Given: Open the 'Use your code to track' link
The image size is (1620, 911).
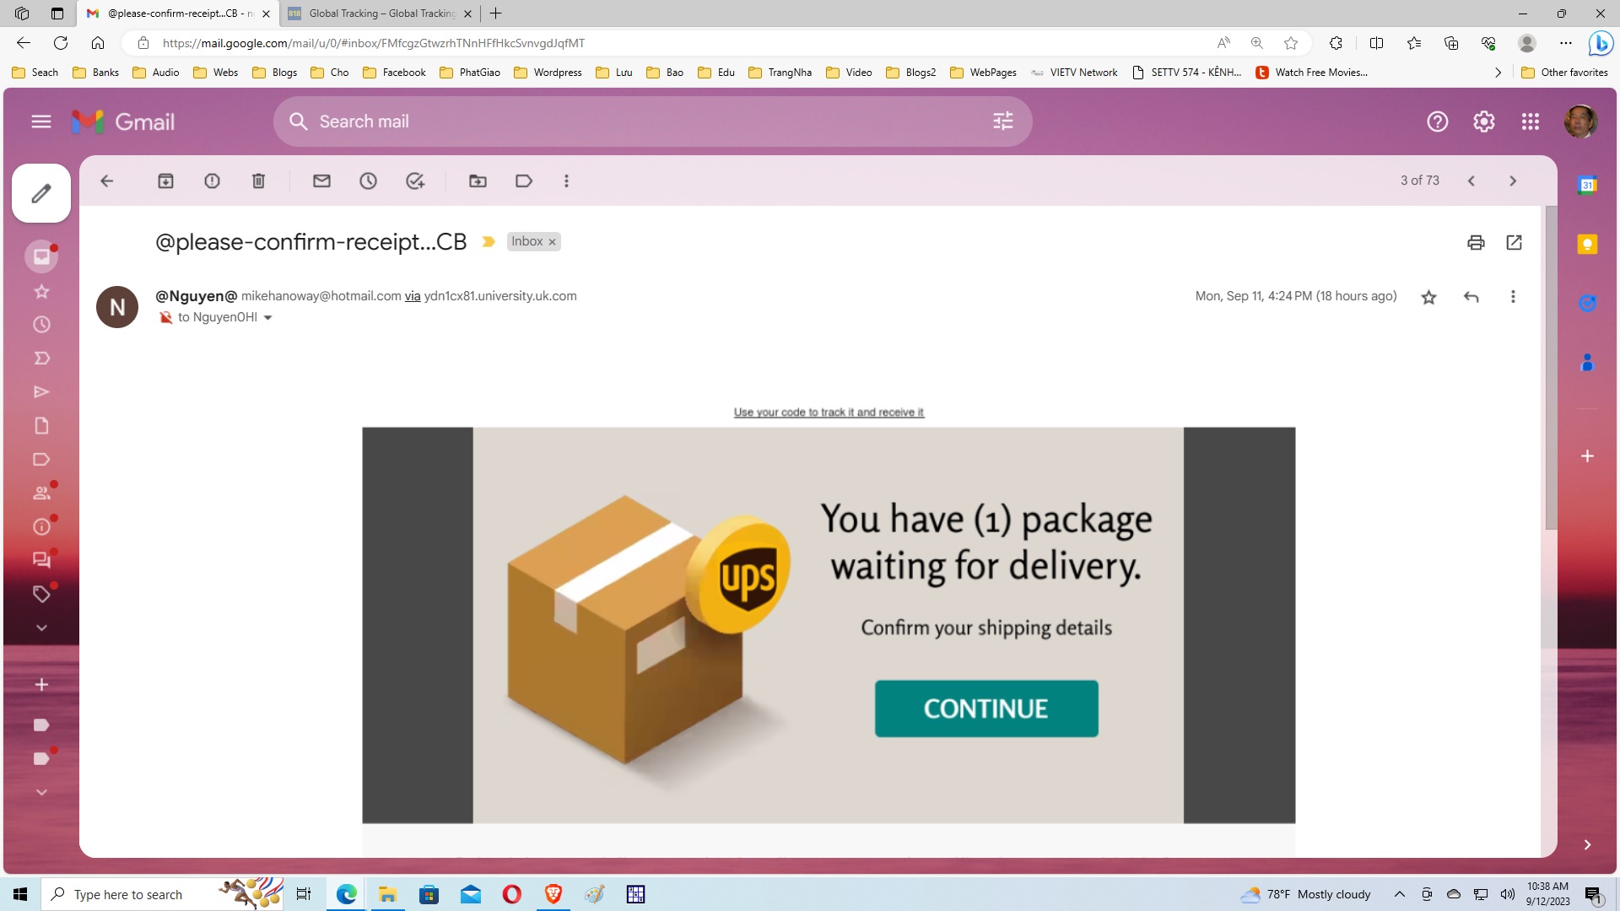Looking at the screenshot, I should tap(829, 412).
